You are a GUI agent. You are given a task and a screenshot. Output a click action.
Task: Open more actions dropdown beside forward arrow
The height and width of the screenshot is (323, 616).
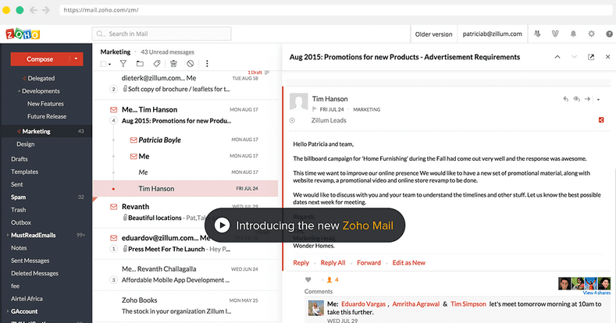point(598,99)
